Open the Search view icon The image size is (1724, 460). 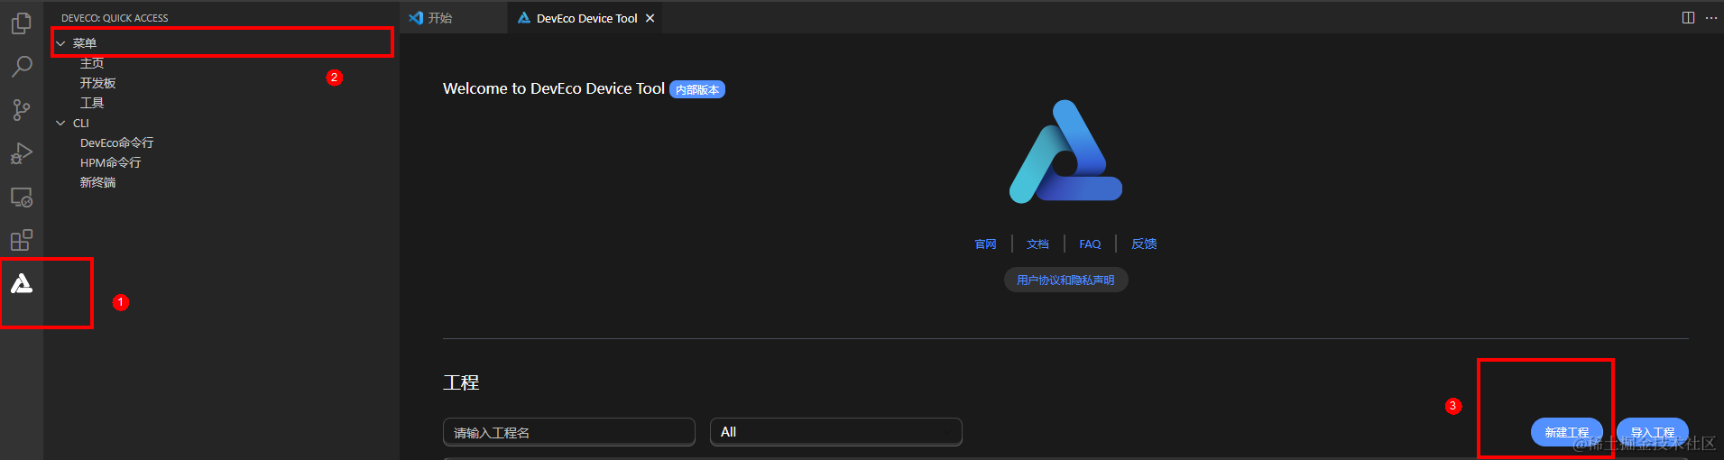pos(22,66)
